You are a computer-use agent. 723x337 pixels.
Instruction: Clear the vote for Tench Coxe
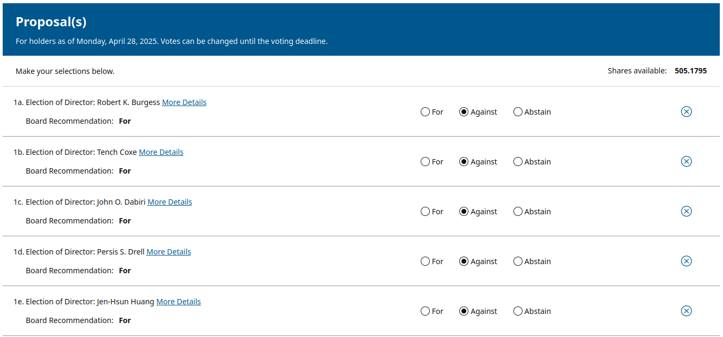tap(686, 161)
